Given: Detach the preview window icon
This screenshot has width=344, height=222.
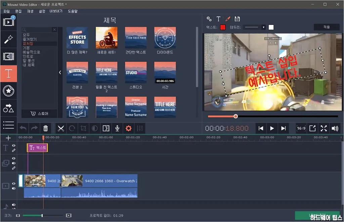Looking at the screenshot, I should coord(312,128).
